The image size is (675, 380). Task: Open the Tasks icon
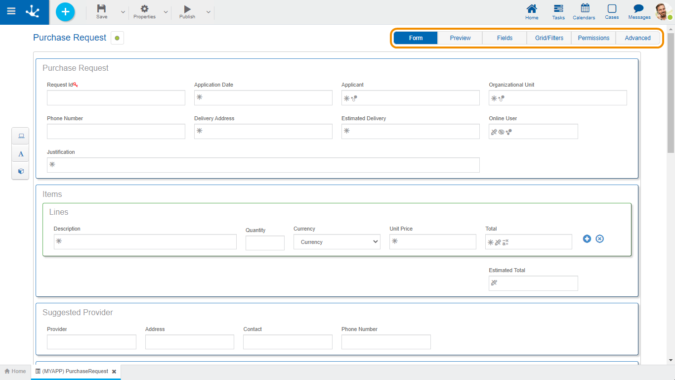558,11
